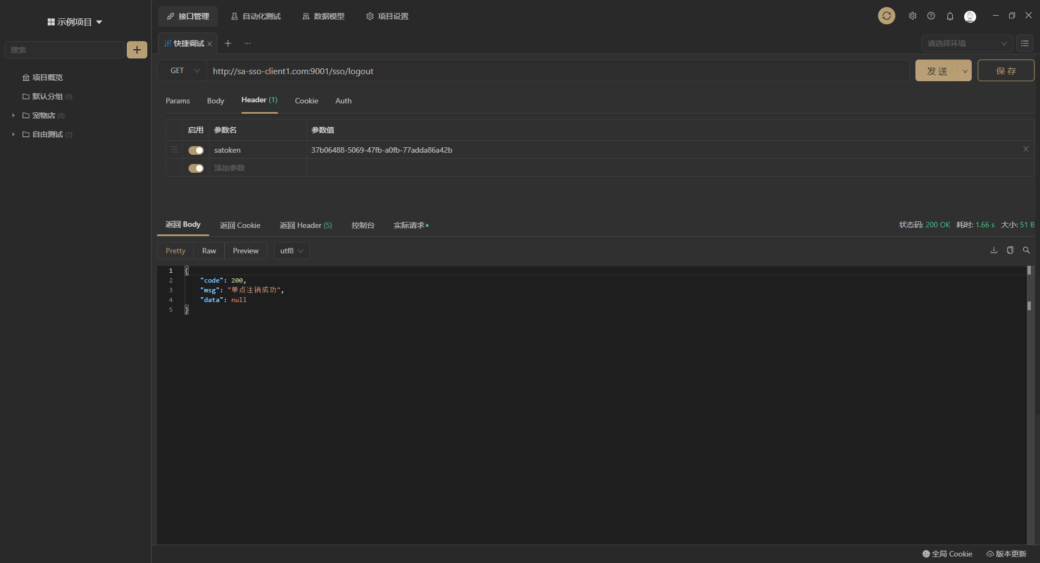Click the environment list icon
The width and height of the screenshot is (1040, 563).
(x=1025, y=43)
